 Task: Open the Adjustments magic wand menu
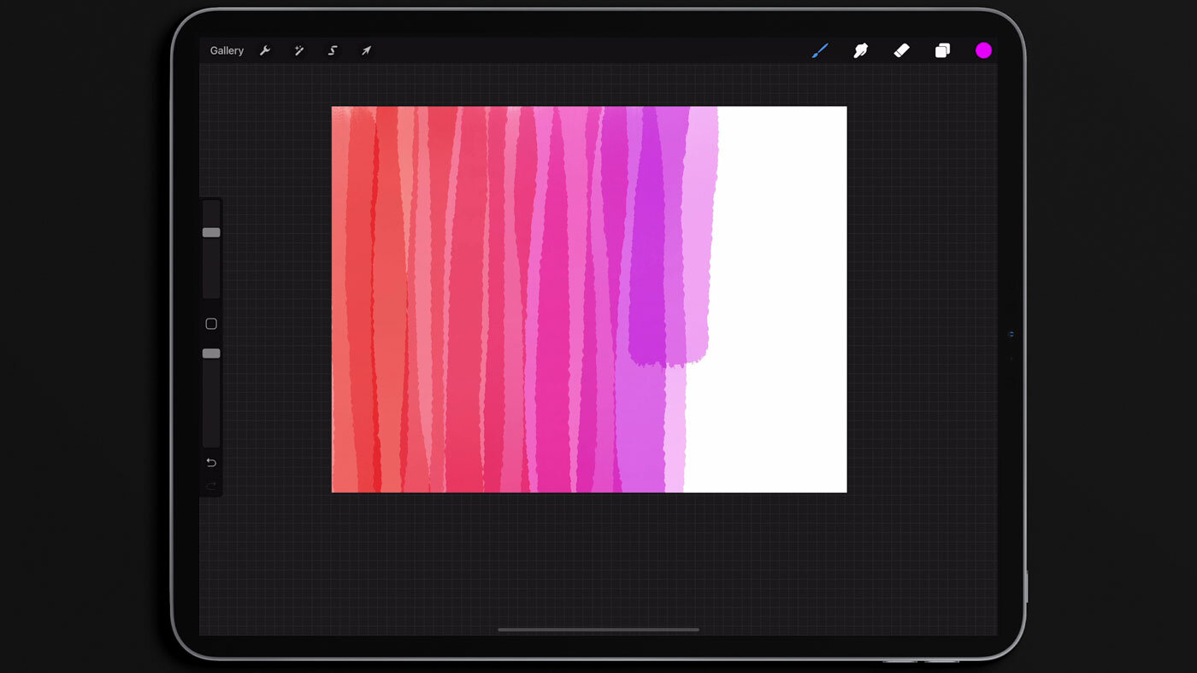click(x=299, y=50)
